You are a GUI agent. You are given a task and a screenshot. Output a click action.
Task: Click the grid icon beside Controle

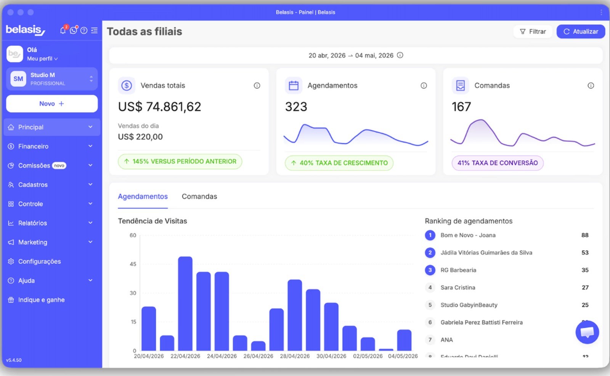click(11, 204)
